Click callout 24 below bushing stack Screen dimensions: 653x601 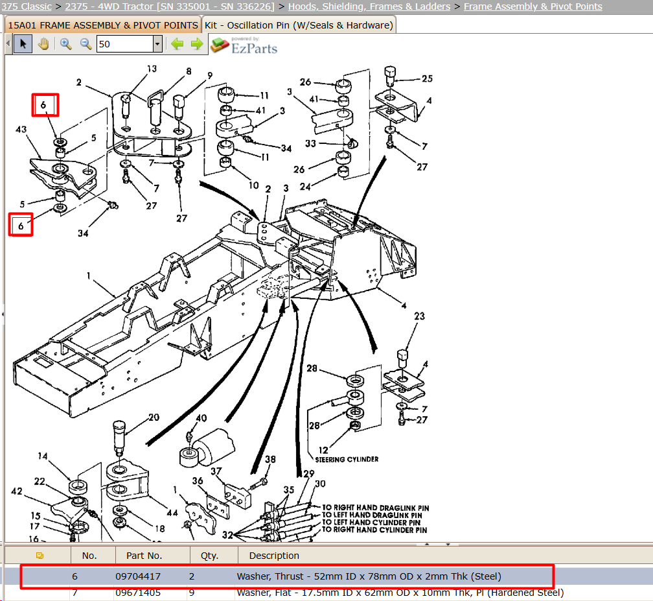tap(305, 187)
